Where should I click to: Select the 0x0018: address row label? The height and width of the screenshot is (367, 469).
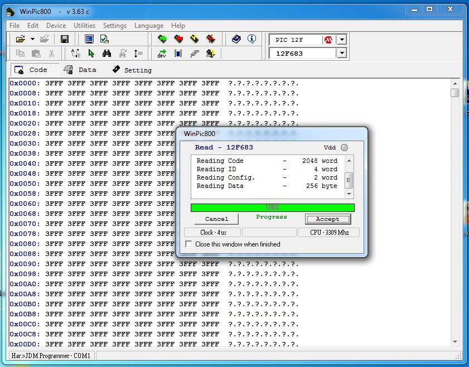pos(25,113)
